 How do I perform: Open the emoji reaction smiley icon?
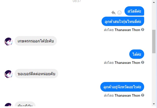119,12
